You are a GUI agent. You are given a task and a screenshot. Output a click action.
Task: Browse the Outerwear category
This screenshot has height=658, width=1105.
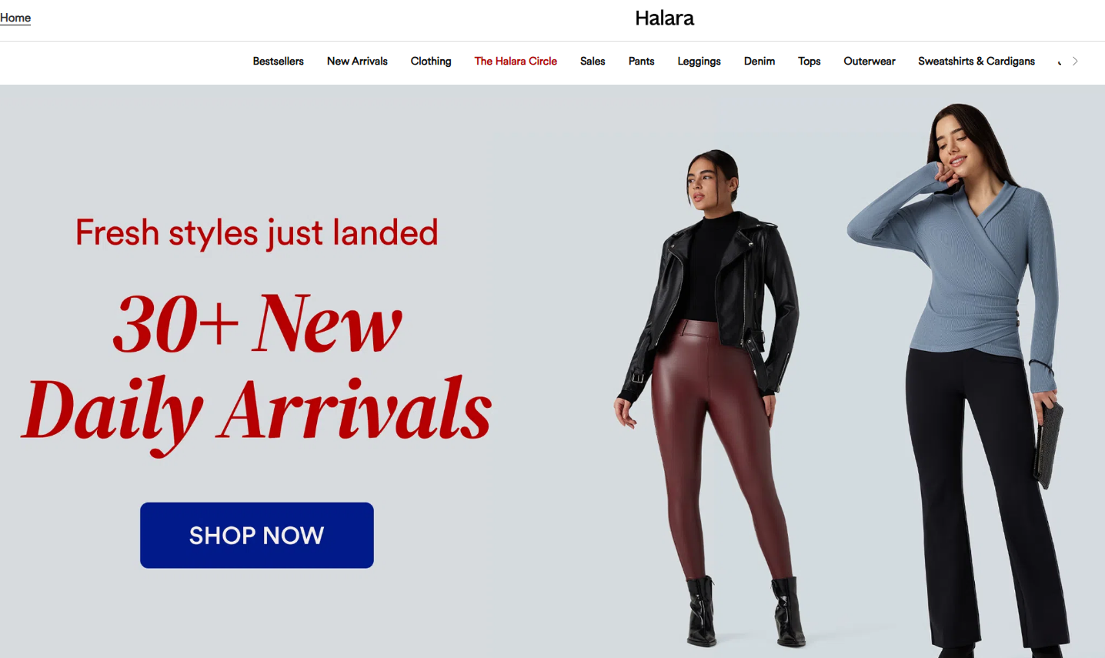point(870,61)
